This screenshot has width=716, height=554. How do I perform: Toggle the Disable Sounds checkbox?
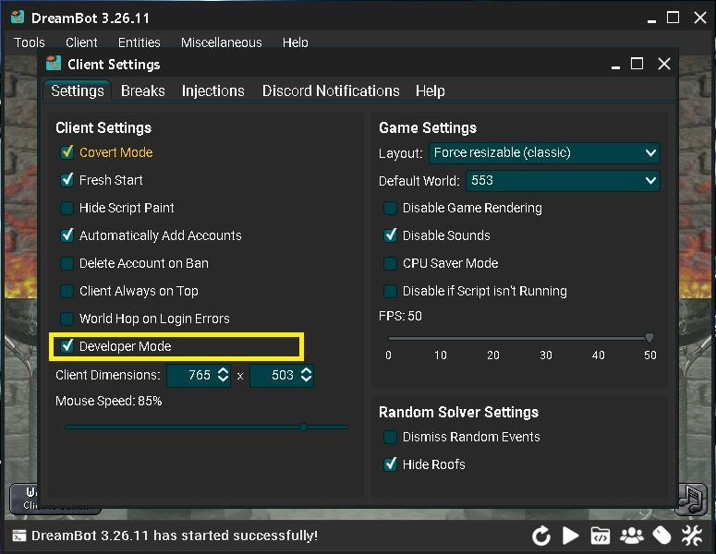click(x=390, y=235)
